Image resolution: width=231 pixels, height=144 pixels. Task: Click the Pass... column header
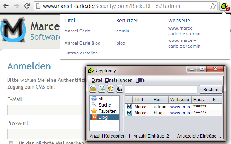201,100
